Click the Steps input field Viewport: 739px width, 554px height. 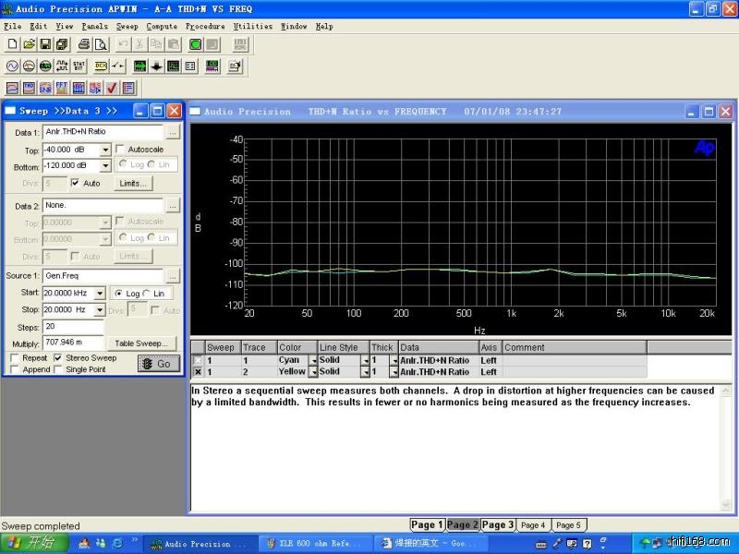point(73,327)
